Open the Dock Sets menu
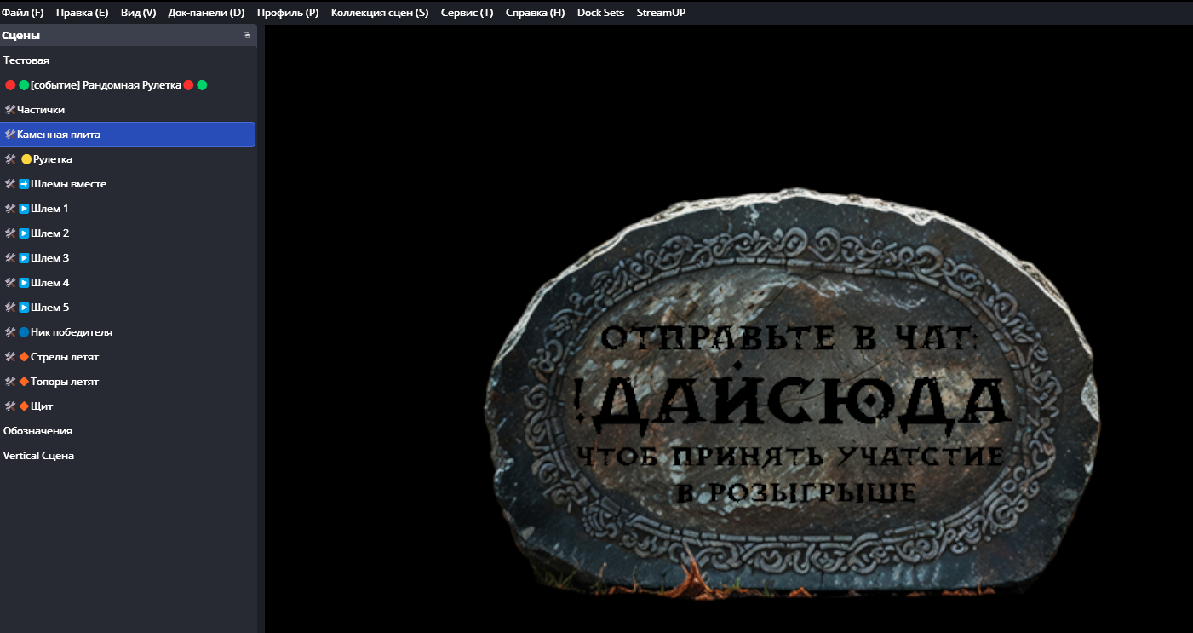The width and height of the screenshot is (1193, 633). (x=600, y=13)
